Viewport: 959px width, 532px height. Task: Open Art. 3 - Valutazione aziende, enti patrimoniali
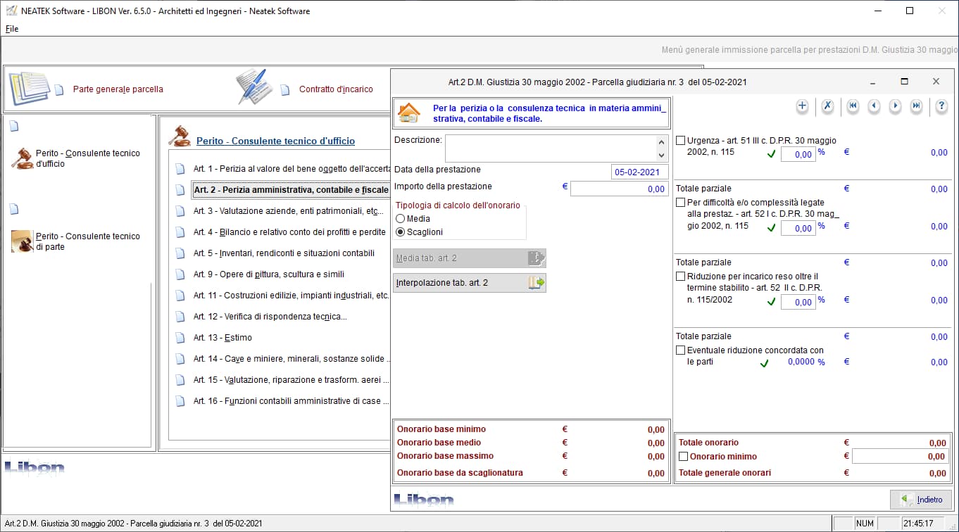click(289, 211)
